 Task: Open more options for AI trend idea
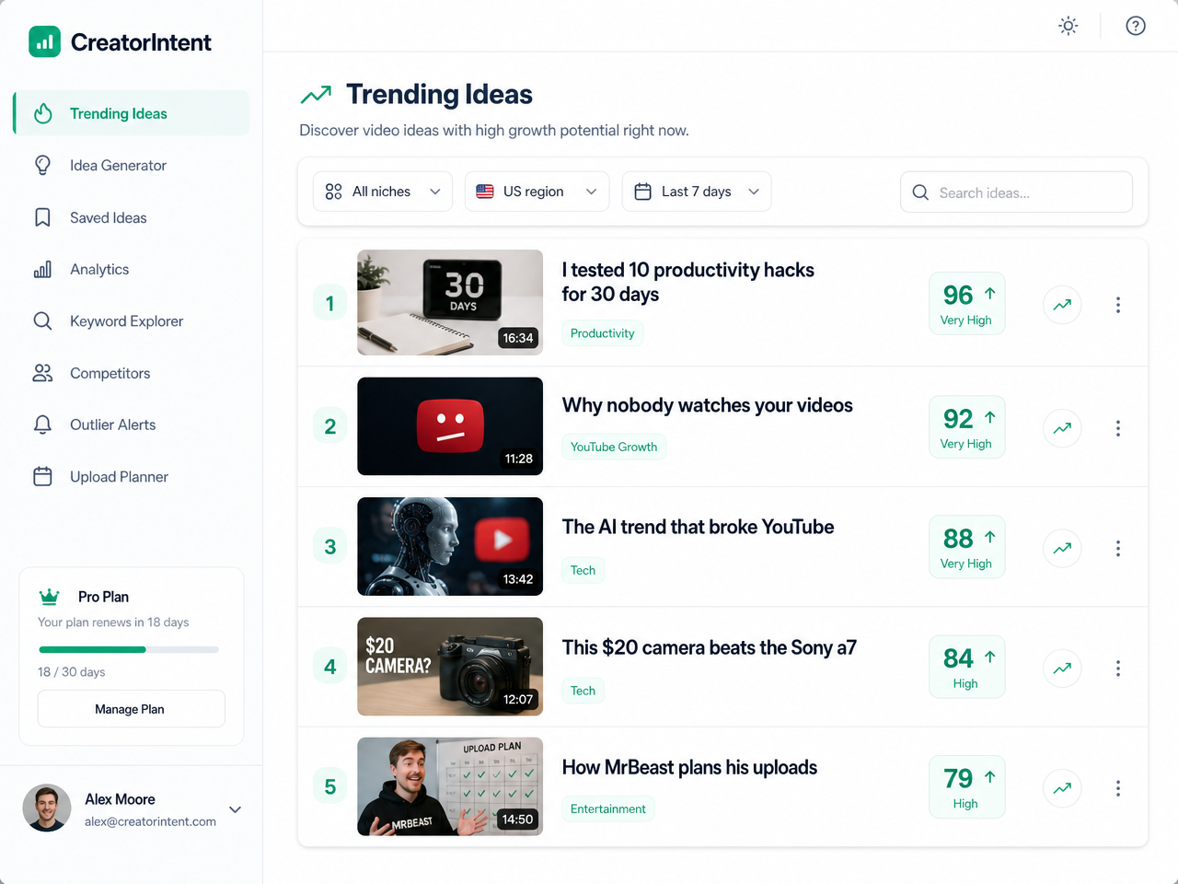1118,548
